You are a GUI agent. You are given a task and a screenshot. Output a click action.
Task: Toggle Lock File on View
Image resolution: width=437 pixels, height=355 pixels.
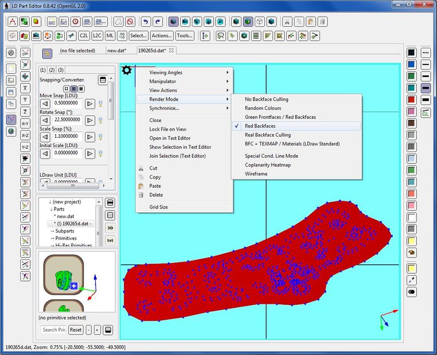coord(168,129)
